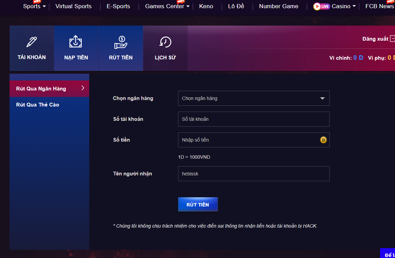395x258 pixels.
Task: Click the Tên người nhận field
Action: [x=253, y=174]
